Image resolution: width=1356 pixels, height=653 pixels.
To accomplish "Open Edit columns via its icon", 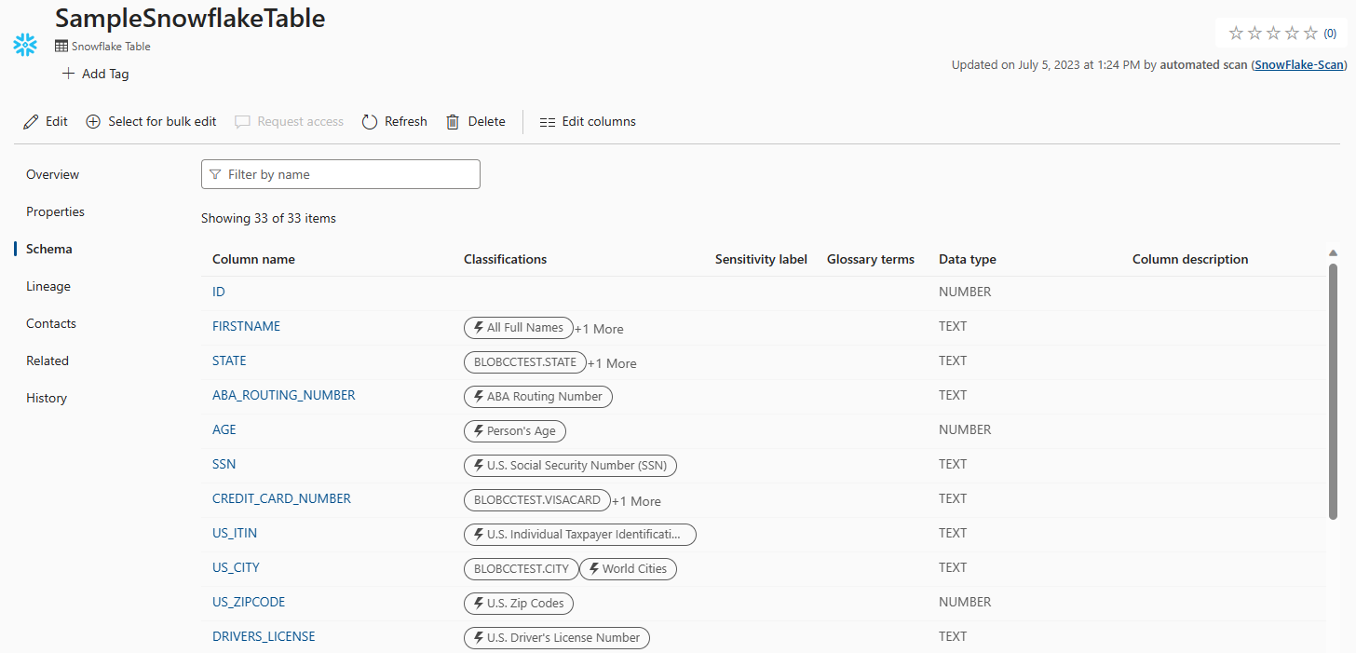I will pos(546,121).
